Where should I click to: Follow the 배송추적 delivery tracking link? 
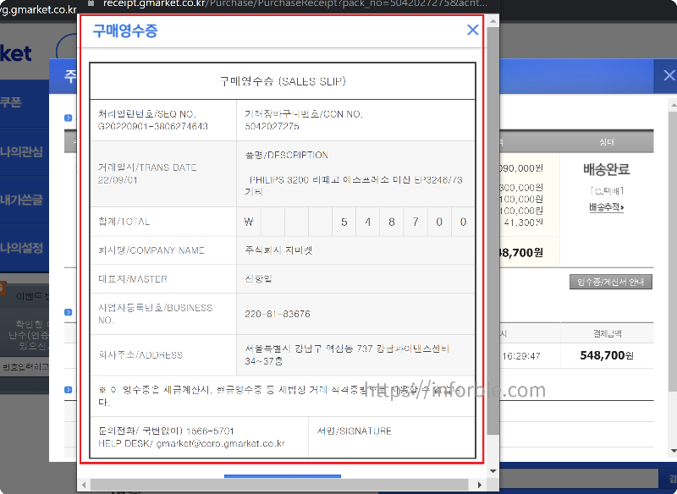606,207
